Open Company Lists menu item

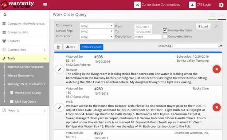(25, 32)
